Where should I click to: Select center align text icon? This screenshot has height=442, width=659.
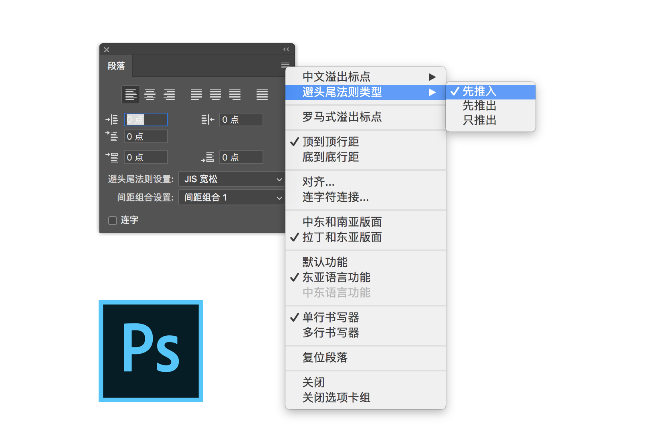coord(150,95)
